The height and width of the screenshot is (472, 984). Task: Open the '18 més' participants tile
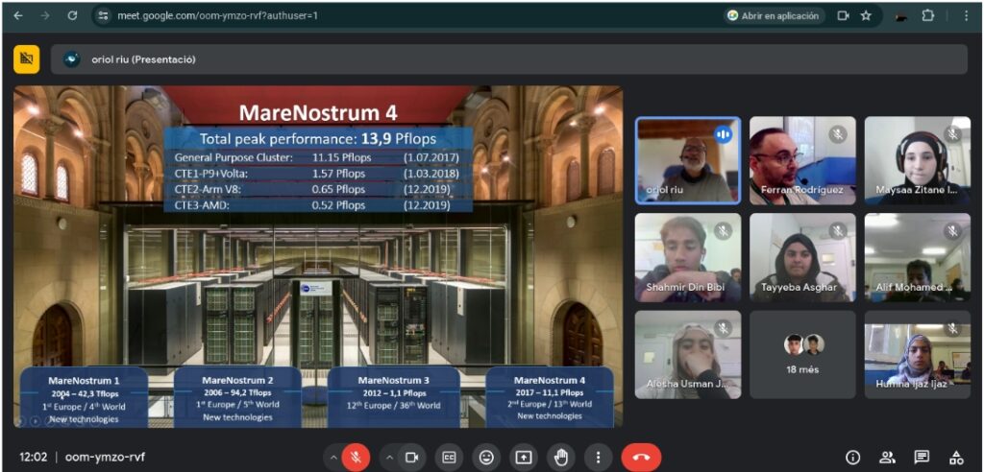(x=802, y=354)
